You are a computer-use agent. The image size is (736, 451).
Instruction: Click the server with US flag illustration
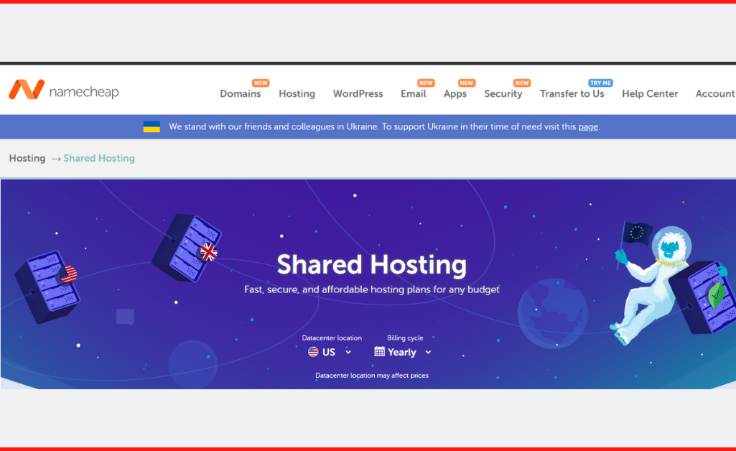(47, 287)
